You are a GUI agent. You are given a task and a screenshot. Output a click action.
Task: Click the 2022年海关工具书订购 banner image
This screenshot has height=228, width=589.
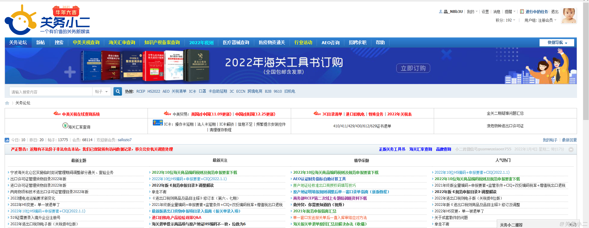point(291,66)
